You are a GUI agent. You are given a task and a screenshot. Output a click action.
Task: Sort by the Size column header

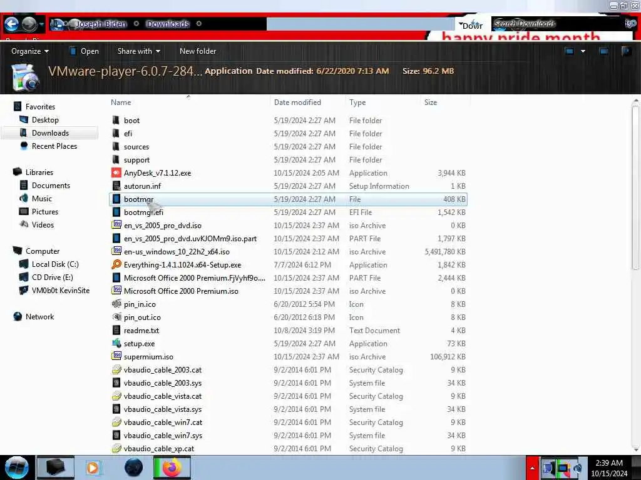click(431, 102)
